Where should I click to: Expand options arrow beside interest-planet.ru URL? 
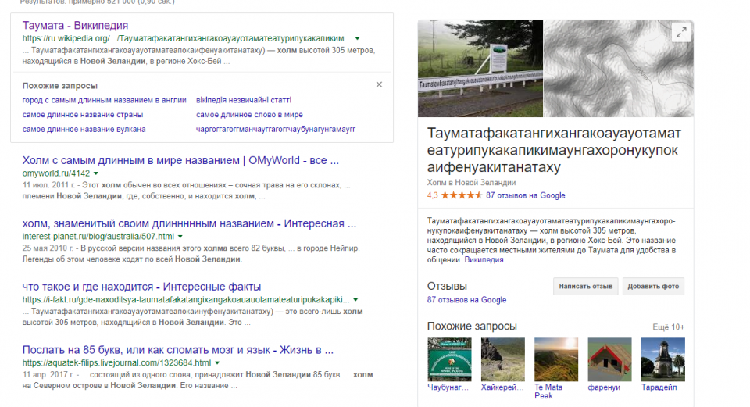coord(180,236)
